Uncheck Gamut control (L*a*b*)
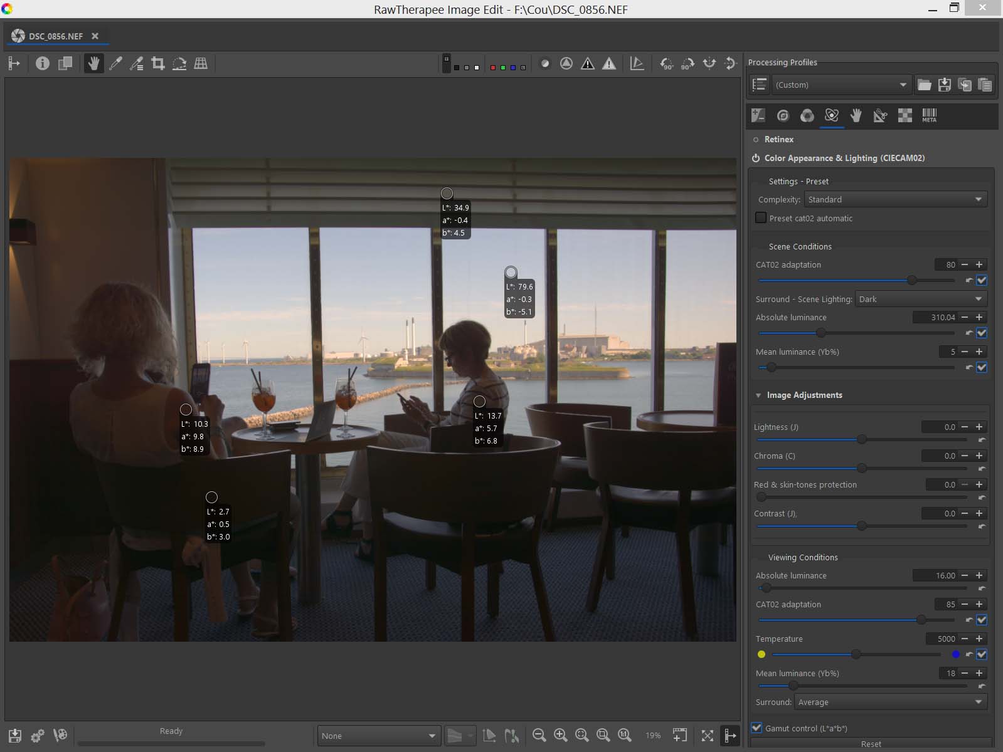Viewport: 1003px width, 752px height. click(x=757, y=728)
